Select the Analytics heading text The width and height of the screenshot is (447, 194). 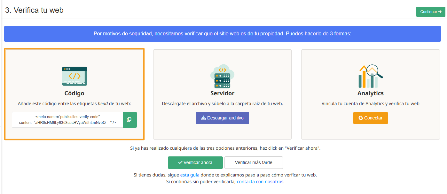pos(370,93)
